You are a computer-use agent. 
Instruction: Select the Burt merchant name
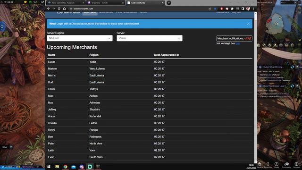pyautogui.click(x=50, y=82)
